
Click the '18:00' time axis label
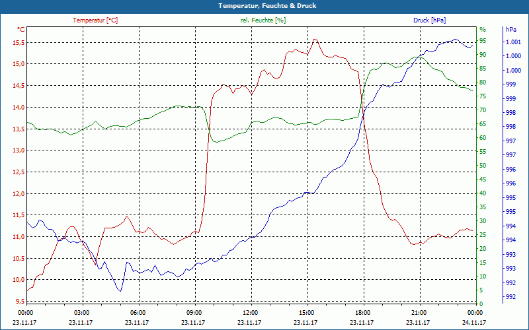[x=362, y=312]
